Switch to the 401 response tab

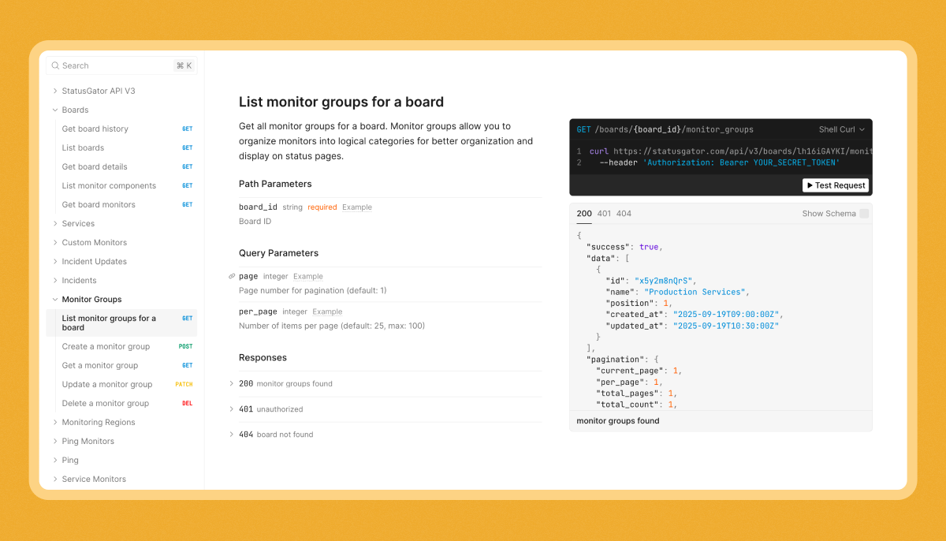click(x=604, y=214)
